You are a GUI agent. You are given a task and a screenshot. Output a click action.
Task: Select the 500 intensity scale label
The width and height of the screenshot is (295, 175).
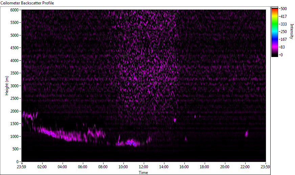[283, 9]
